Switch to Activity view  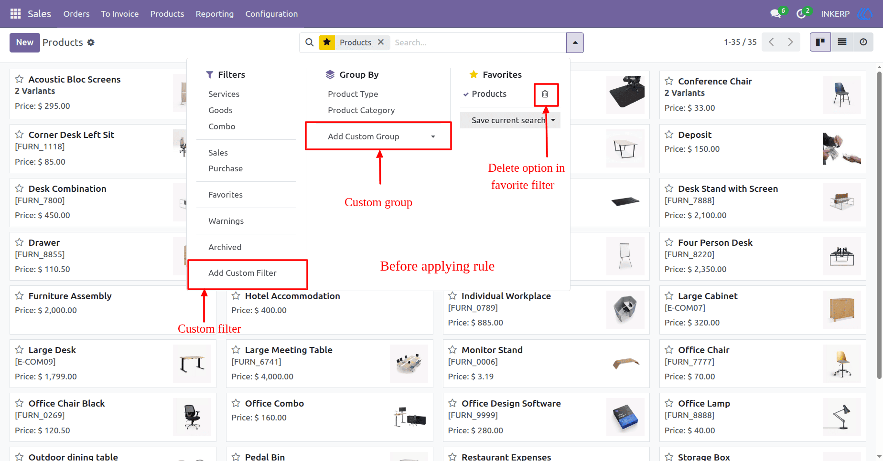coord(863,42)
